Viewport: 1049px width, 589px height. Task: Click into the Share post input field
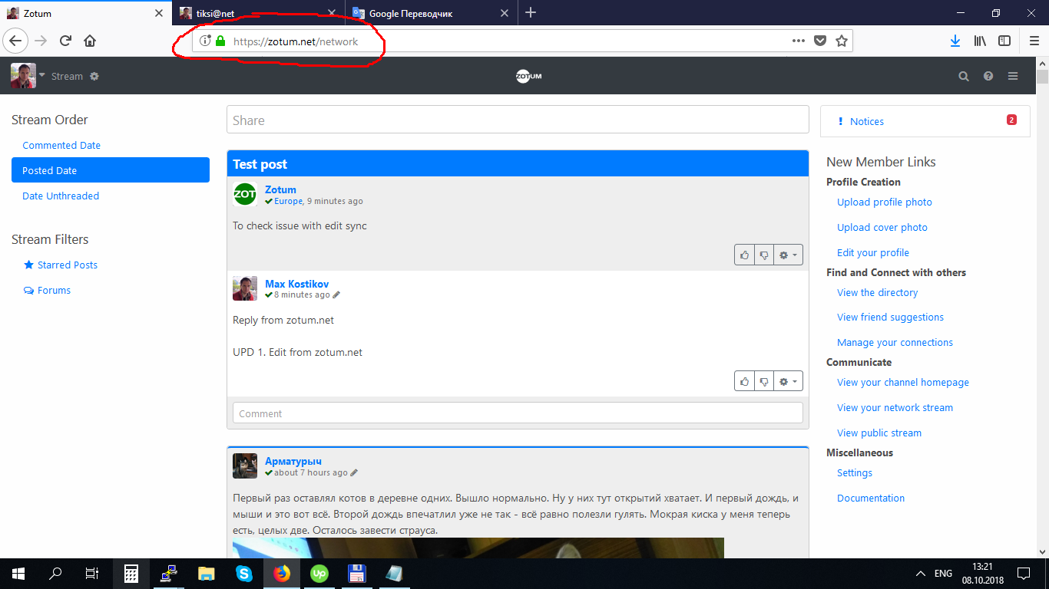point(518,120)
